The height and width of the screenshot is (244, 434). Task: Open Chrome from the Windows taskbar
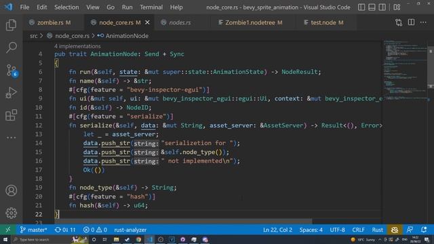pos(138,239)
